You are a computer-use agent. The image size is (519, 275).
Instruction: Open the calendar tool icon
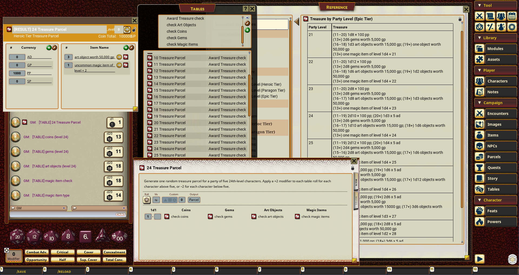click(512, 16)
